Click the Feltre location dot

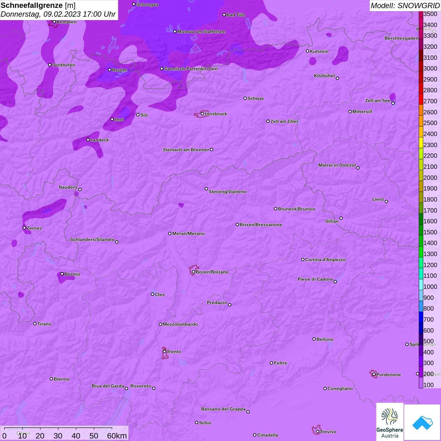tap(272, 363)
